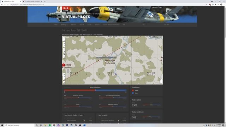Click the IL-2 Stats logo in banner
226x127 pixels.
pyautogui.click(x=66, y=9)
